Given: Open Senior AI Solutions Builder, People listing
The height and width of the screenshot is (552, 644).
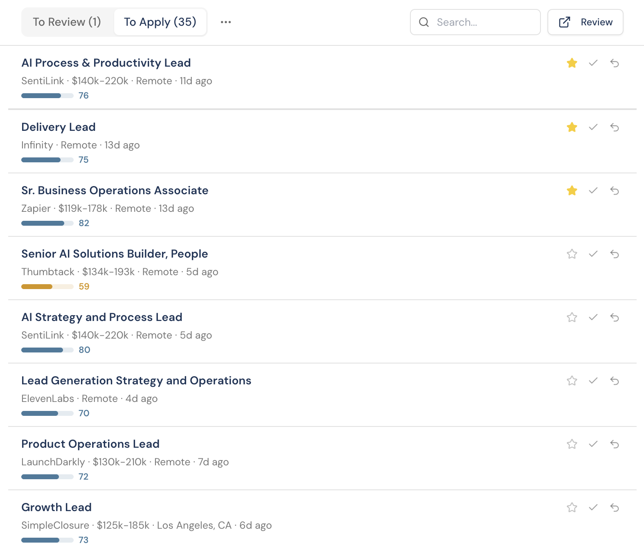Looking at the screenshot, I should [115, 254].
